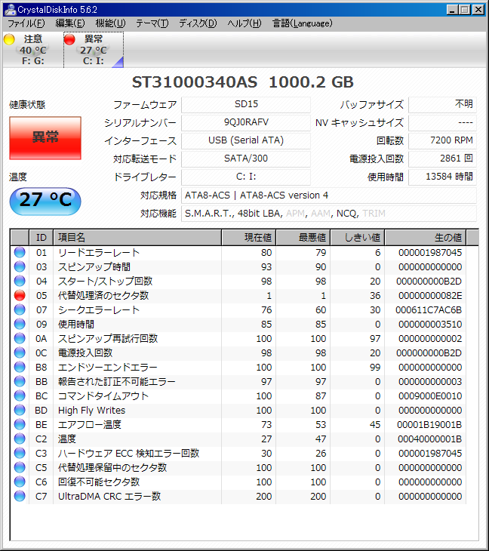The image size is (489, 551).
Task: Open the 機能(U) menu
Action: 110,23
